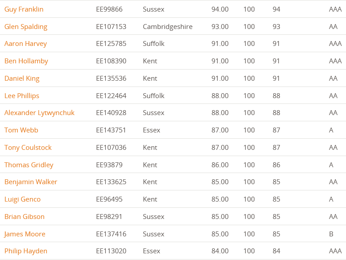
Task: Click the Cambridgeshire county cell
Action: (168, 27)
